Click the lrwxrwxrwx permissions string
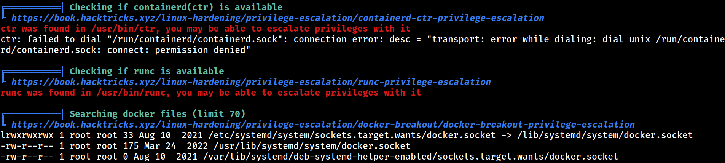The height and width of the screenshot is (163, 725). pyautogui.click(x=27, y=135)
